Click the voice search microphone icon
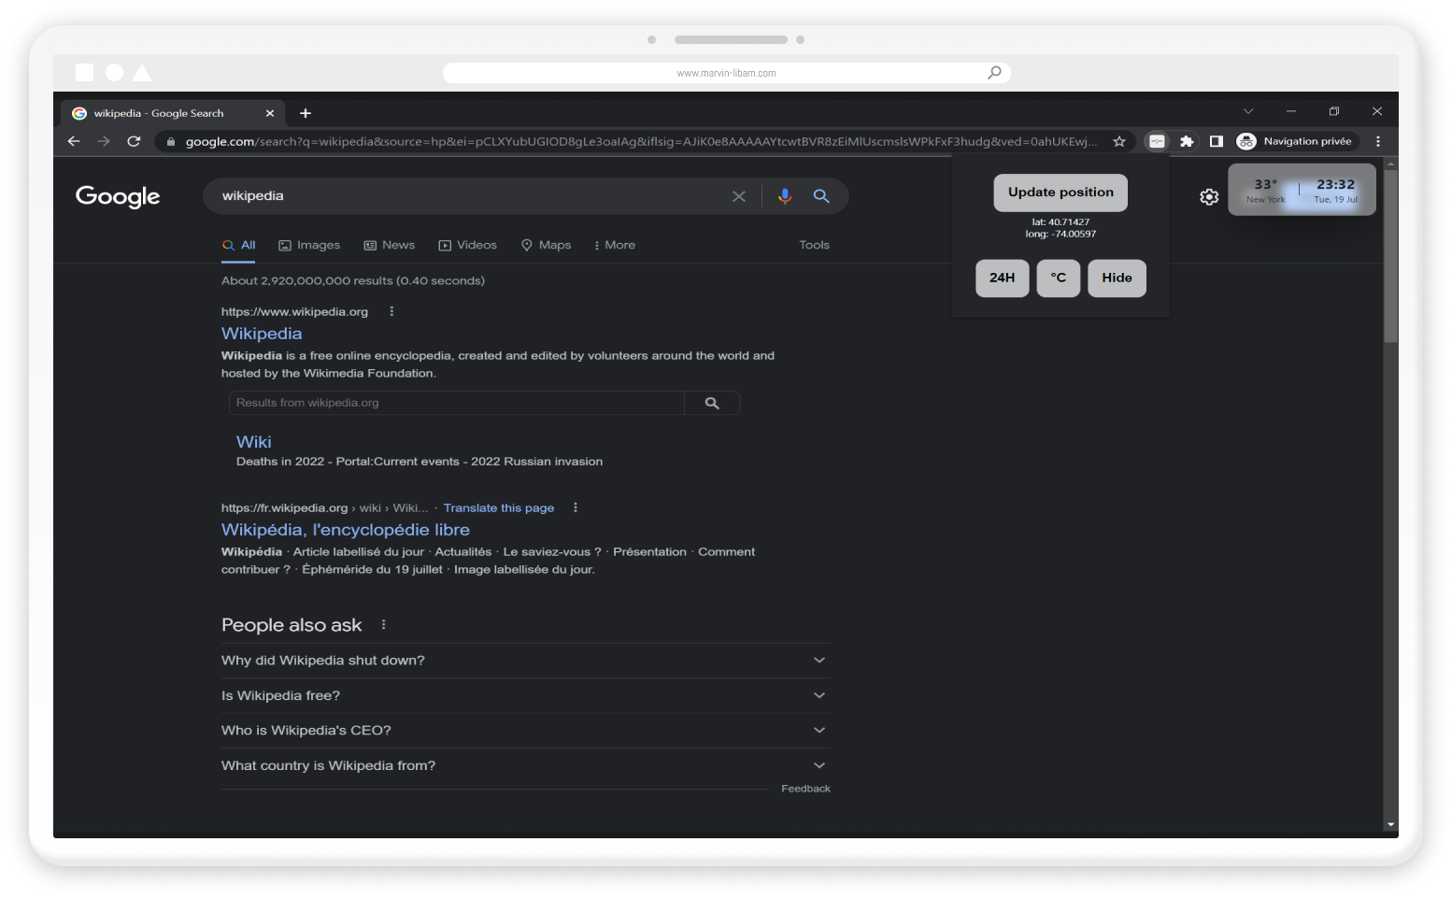This screenshot has width=1452, height=899. coord(785,196)
